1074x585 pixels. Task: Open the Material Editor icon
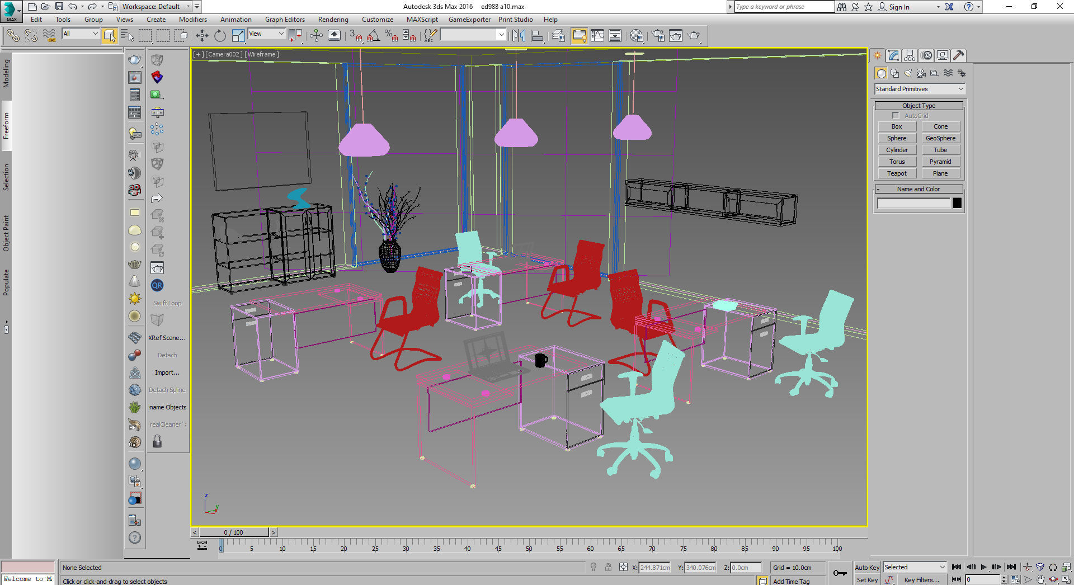636,36
